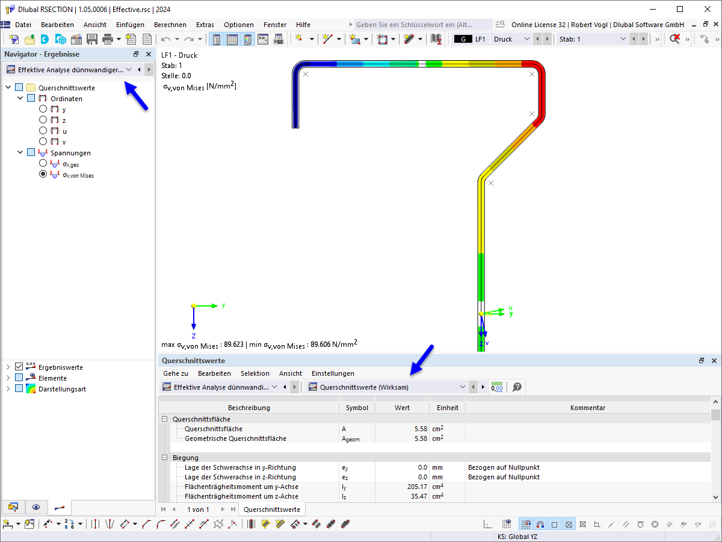Open Gehe zu in the table panel
Screen dimensions: 722x542
176,373
